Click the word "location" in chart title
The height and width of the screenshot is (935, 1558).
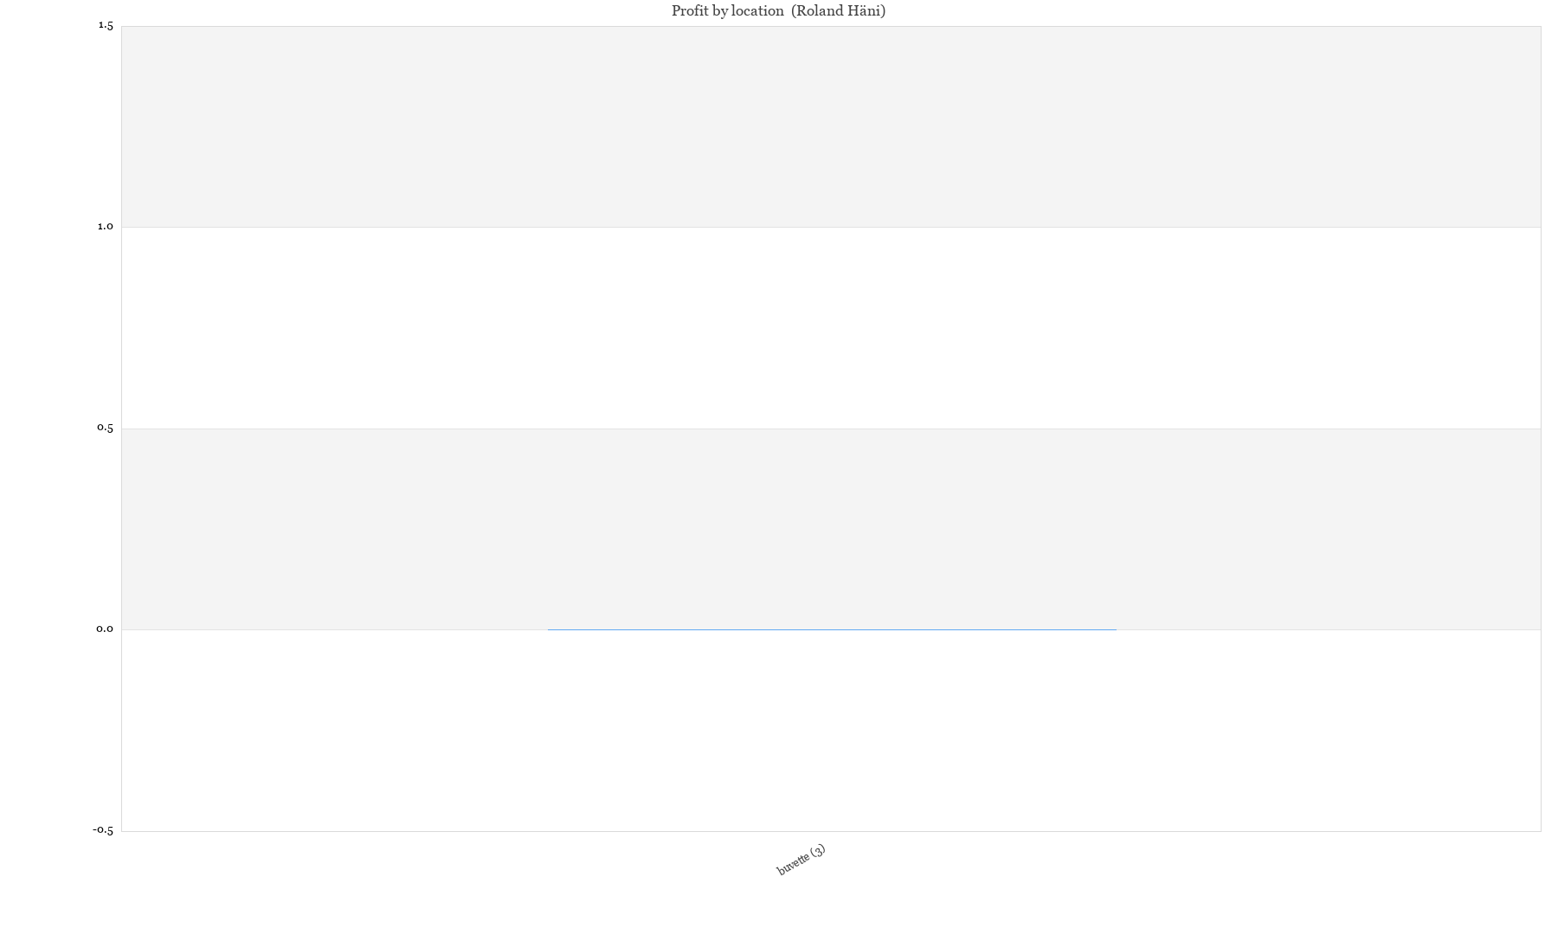[x=757, y=11]
